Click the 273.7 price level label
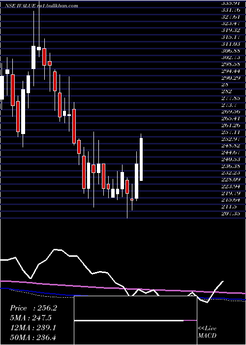 coord(230,105)
